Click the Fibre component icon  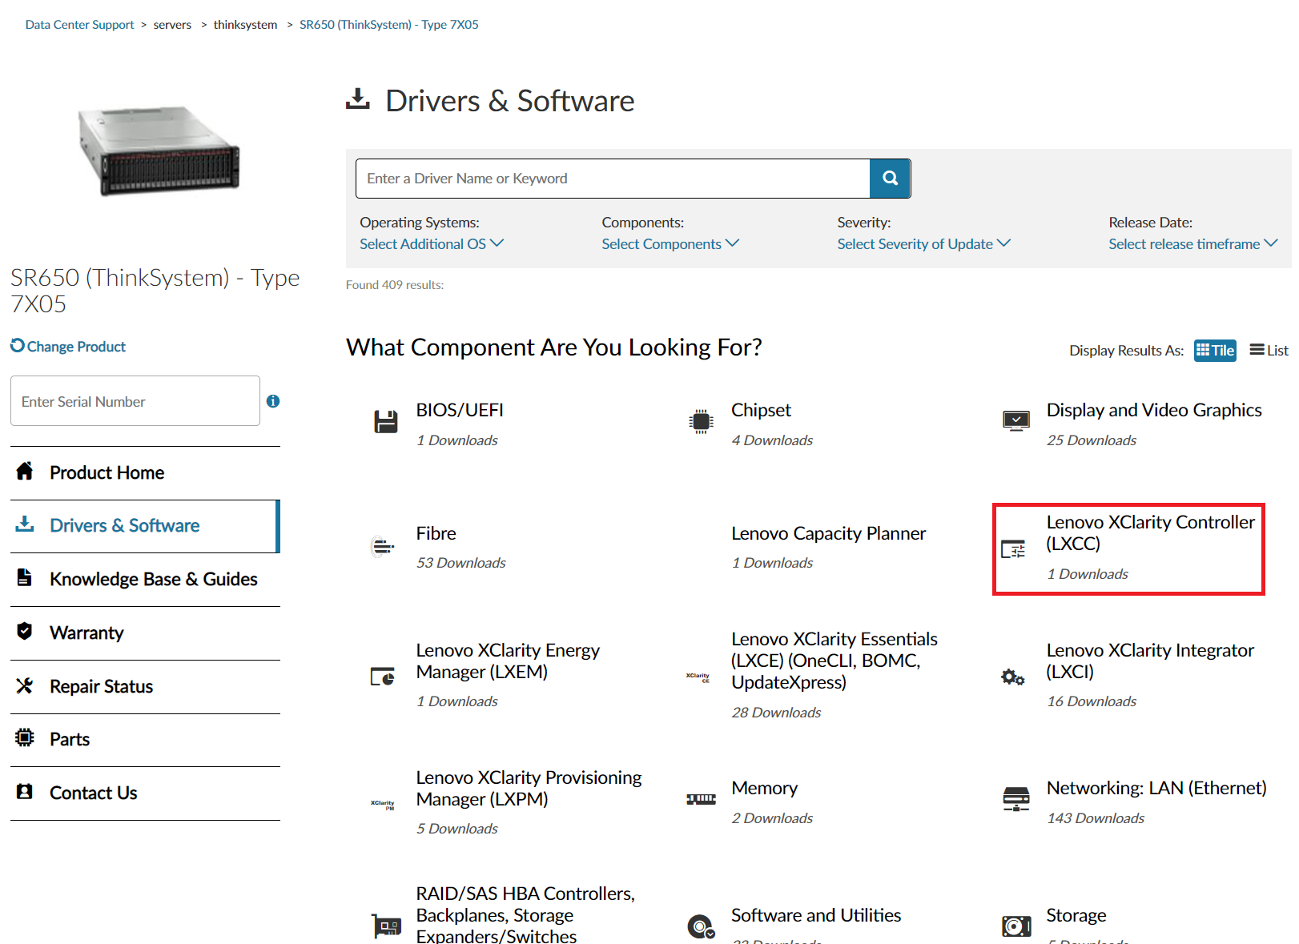(383, 547)
